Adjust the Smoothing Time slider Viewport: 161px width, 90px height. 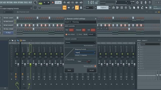(89, 61)
